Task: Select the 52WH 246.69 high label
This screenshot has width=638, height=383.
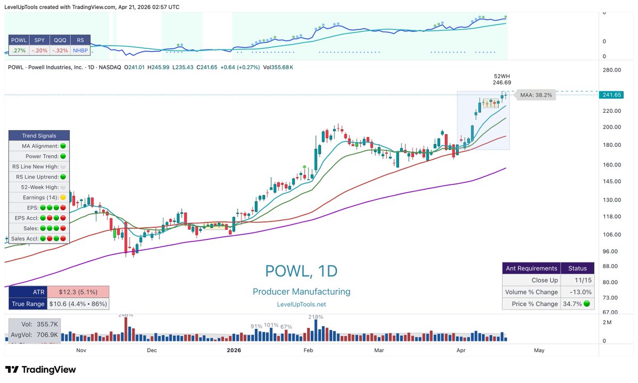Action: pos(502,79)
